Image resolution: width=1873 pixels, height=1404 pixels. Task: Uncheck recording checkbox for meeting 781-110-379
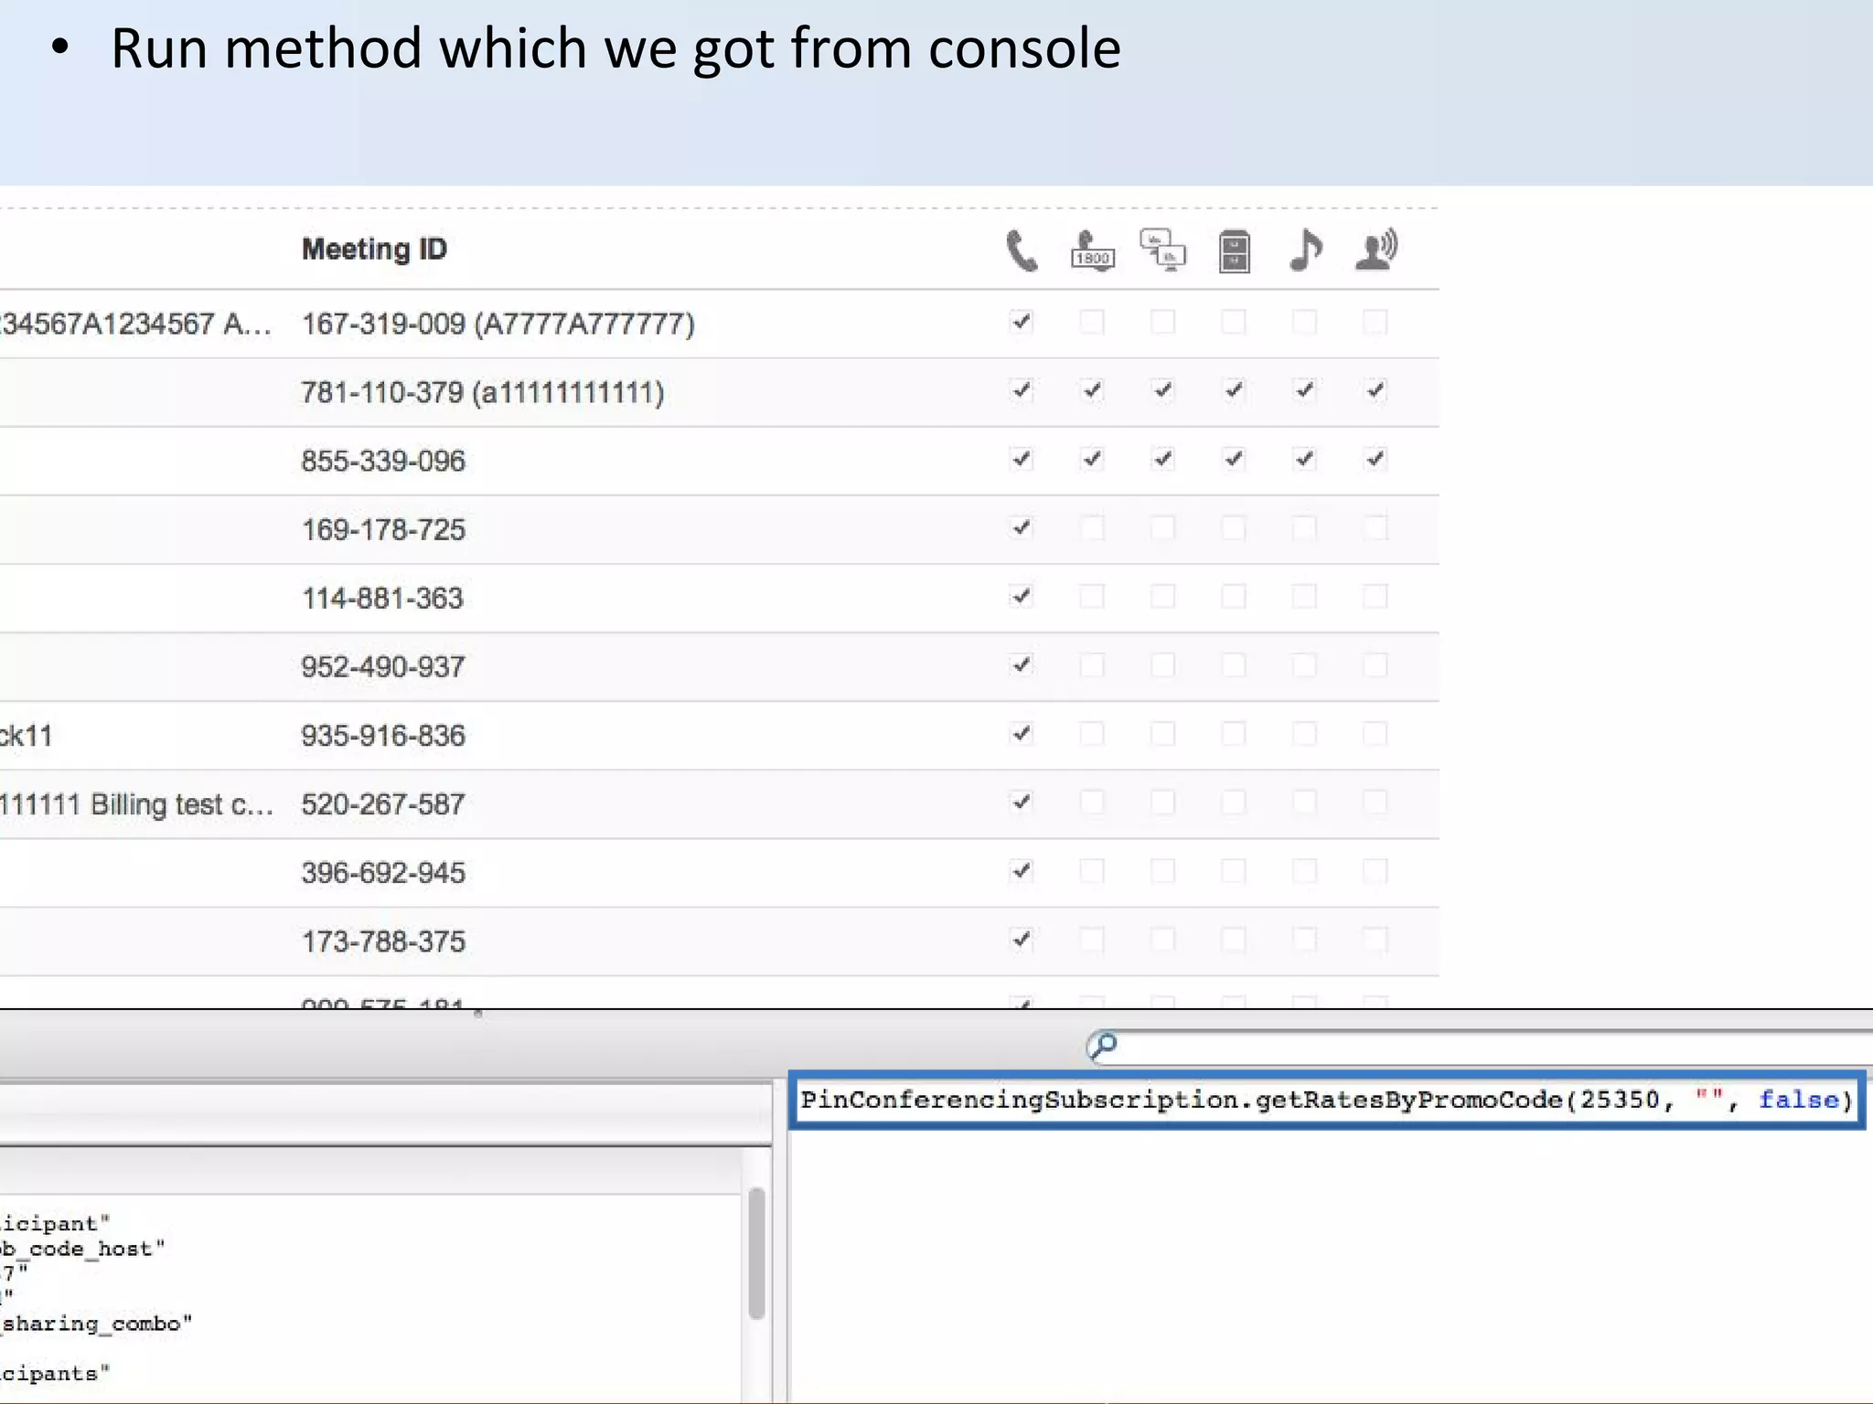1234,390
